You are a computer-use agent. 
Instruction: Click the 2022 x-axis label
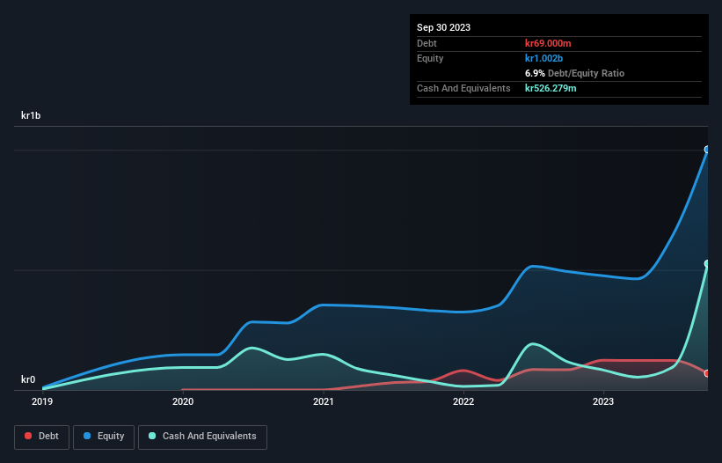tap(463, 401)
